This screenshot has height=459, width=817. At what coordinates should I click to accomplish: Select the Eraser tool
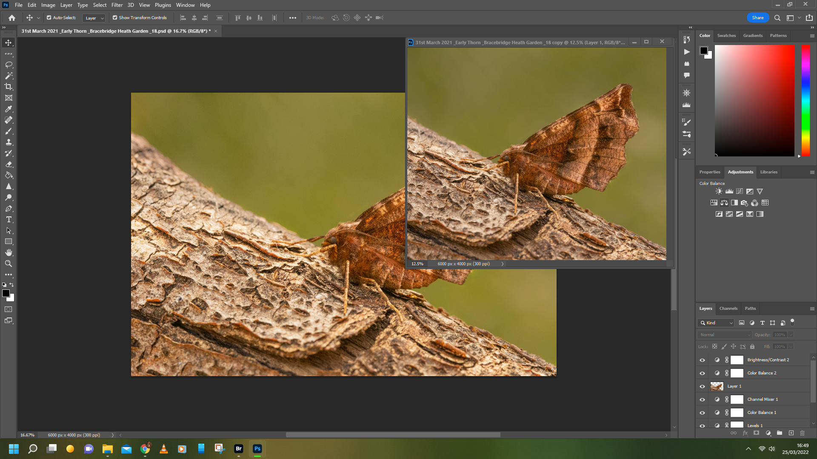click(x=9, y=164)
